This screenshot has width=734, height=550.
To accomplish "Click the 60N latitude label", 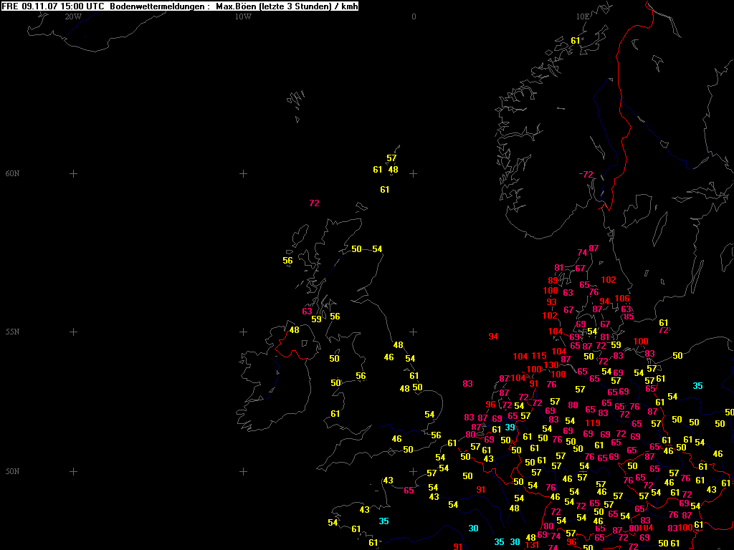I will pyautogui.click(x=13, y=174).
